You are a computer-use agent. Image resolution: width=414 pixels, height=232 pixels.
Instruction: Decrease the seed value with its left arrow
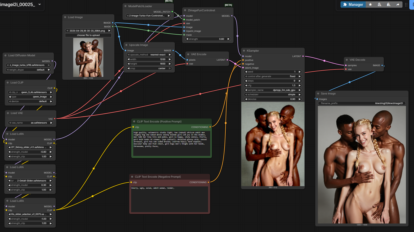[246, 72]
